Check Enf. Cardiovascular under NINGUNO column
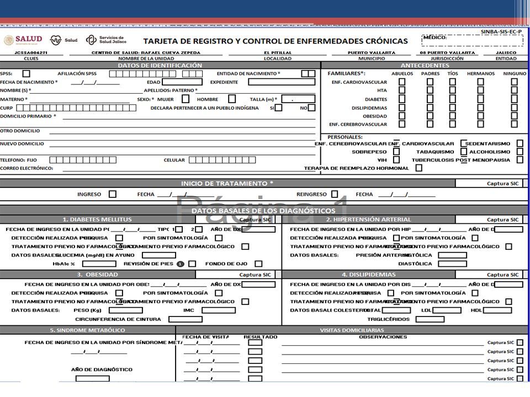The image size is (530, 397). tap(515, 82)
